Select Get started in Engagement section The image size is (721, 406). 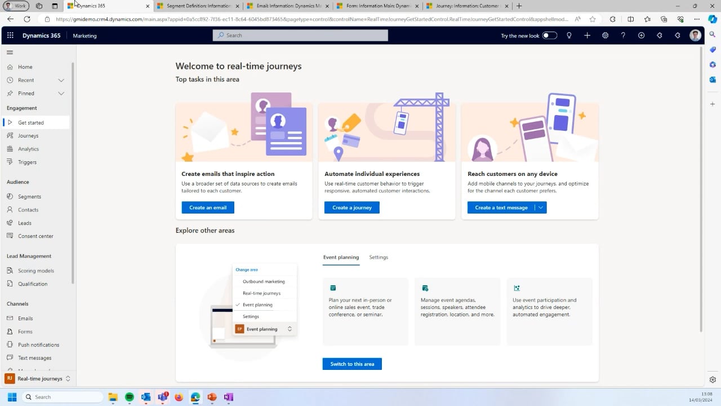pos(36,122)
